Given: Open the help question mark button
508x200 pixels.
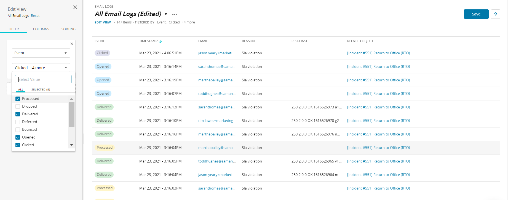Looking at the screenshot, I should click(496, 14).
